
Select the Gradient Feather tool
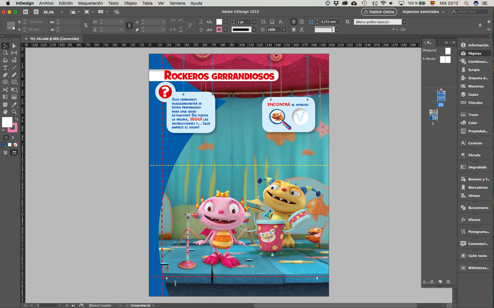click(x=14, y=97)
